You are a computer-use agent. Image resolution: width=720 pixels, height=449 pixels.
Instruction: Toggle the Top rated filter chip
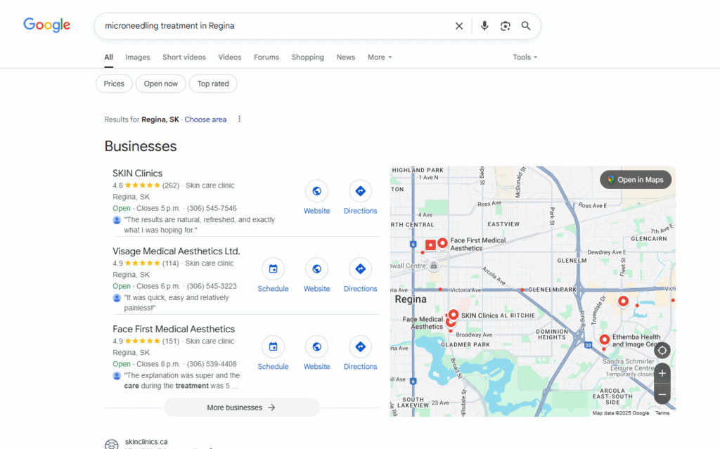tap(213, 84)
